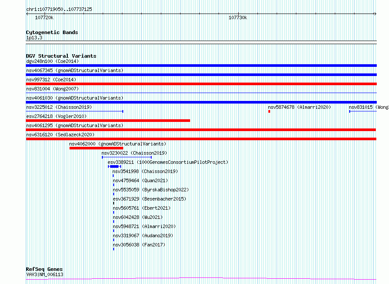Open nsv3541998 (Chaisson2019) variant label
This screenshot has height=284, width=389.
click(145, 171)
